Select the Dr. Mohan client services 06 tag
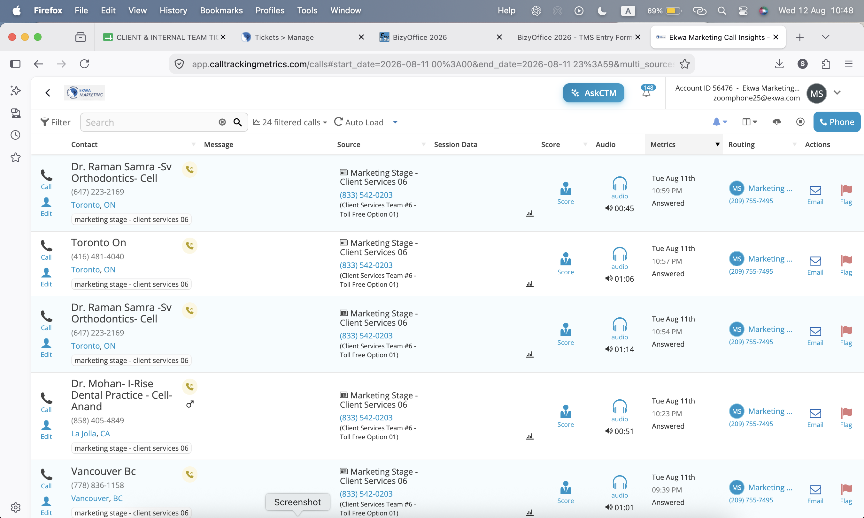The height and width of the screenshot is (518, 864). tap(131, 448)
